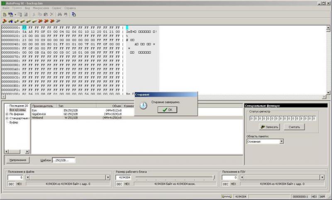
Task: Click the info icon in the Стирание dialog
Action: coord(143,106)
